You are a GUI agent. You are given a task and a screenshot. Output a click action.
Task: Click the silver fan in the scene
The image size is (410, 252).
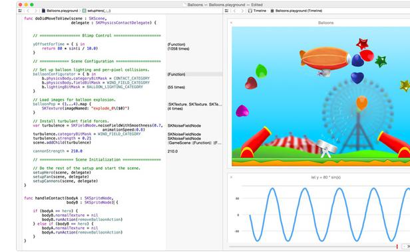tap(327, 149)
